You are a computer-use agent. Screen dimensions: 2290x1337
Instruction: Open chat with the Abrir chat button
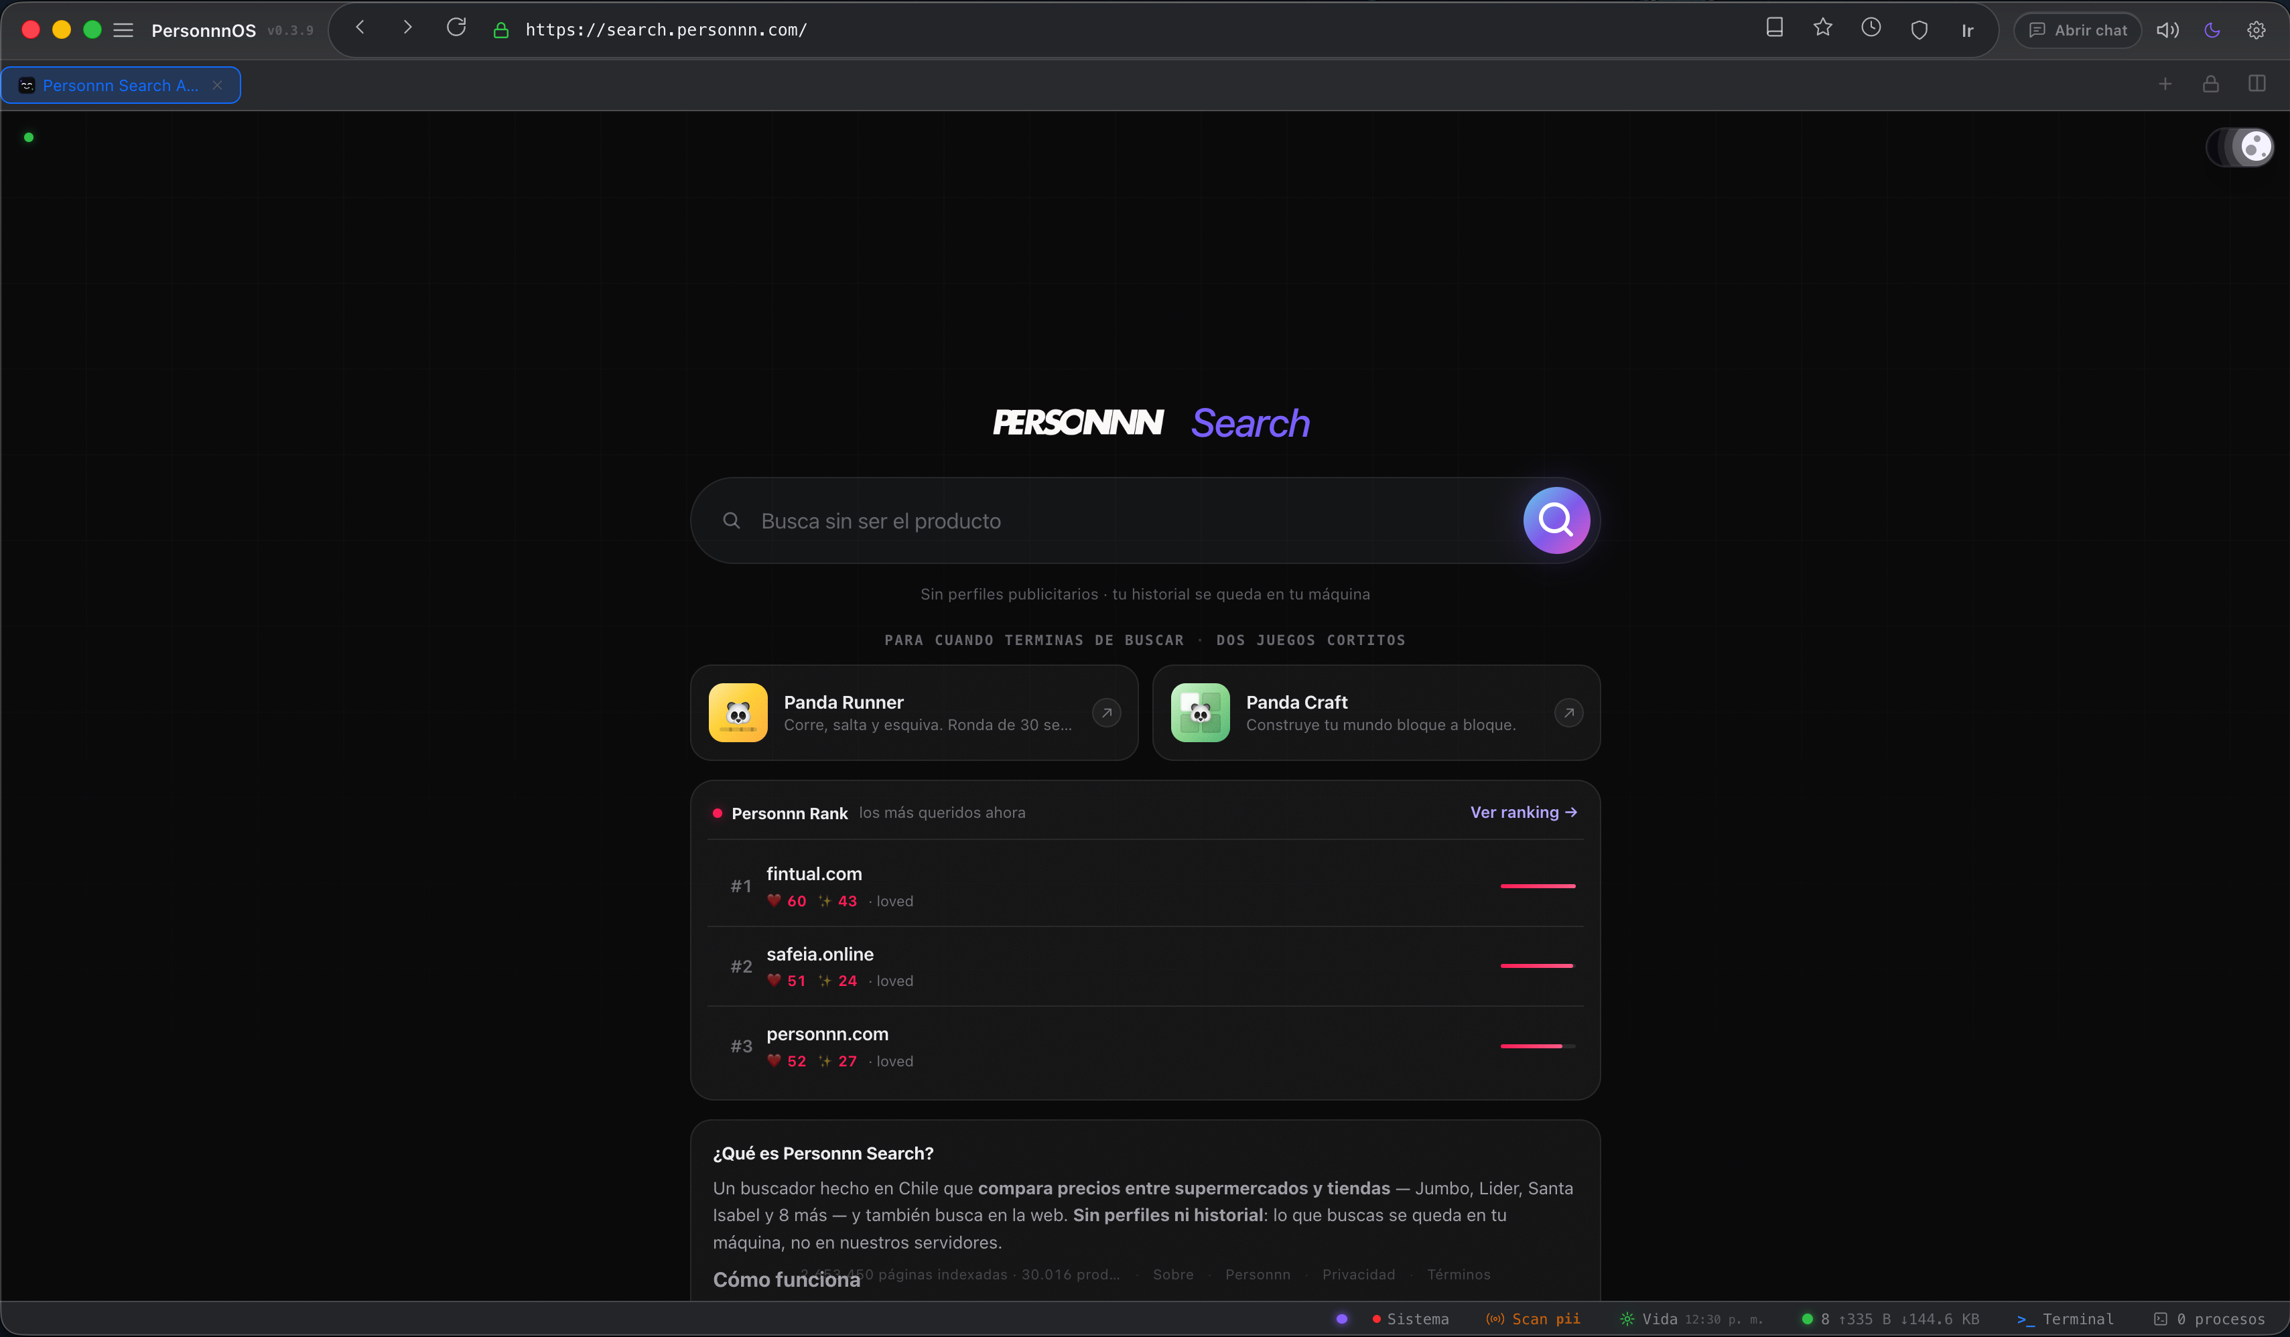[x=2078, y=30]
